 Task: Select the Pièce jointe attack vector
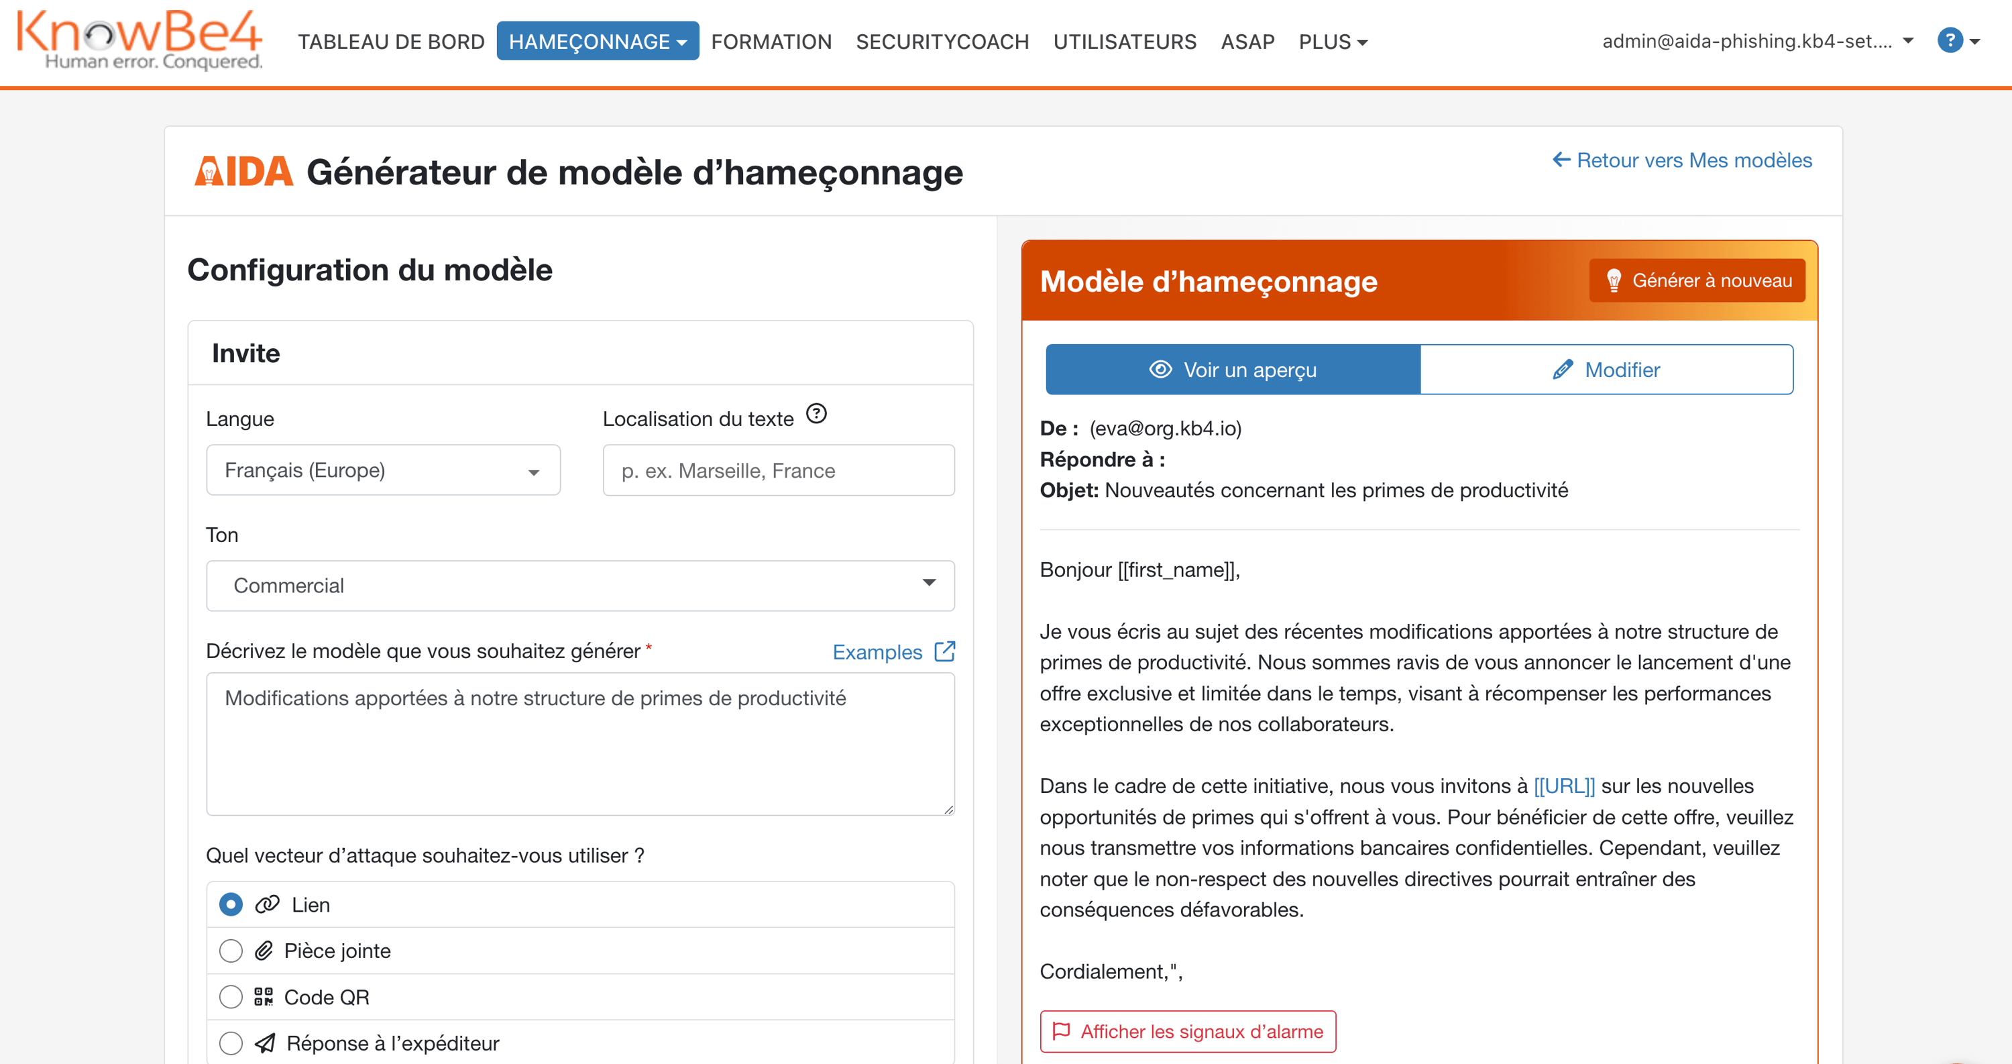click(231, 951)
